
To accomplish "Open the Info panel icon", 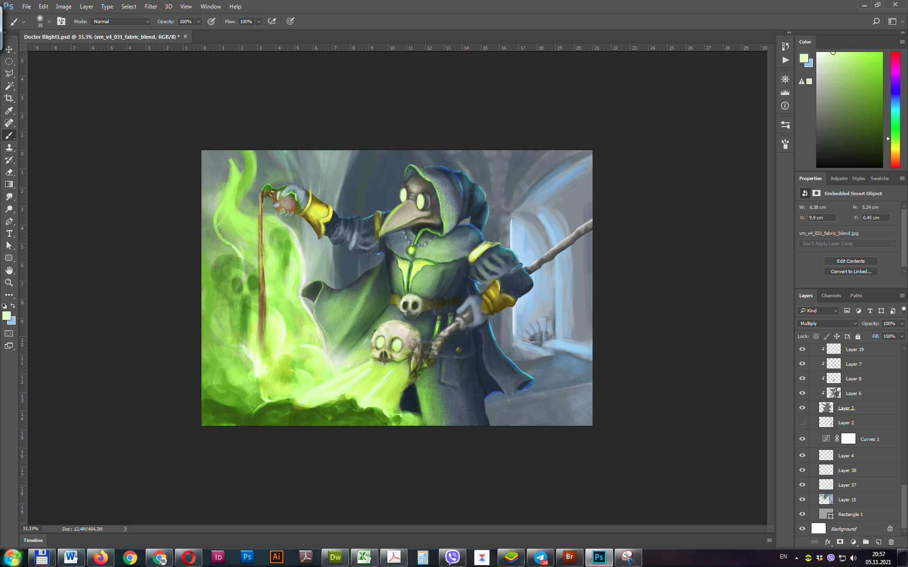I will click(x=785, y=106).
